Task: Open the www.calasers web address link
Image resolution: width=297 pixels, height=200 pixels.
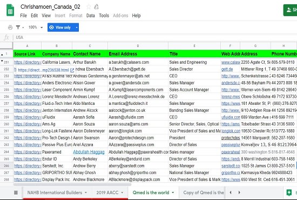Action: pyautogui.click(x=231, y=62)
